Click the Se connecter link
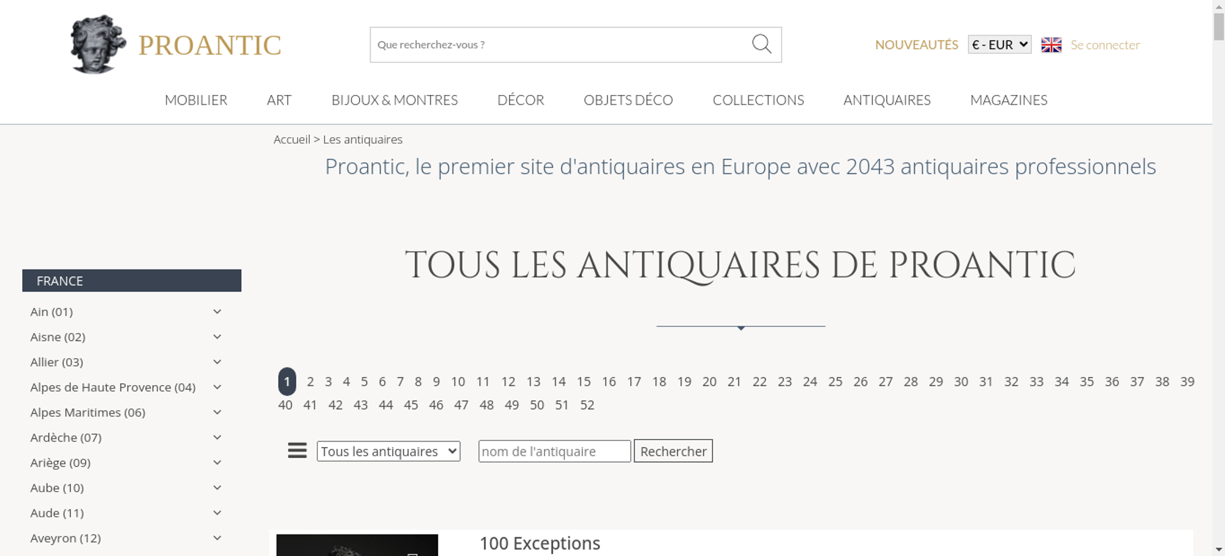Image resolution: width=1225 pixels, height=556 pixels. [x=1105, y=45]
